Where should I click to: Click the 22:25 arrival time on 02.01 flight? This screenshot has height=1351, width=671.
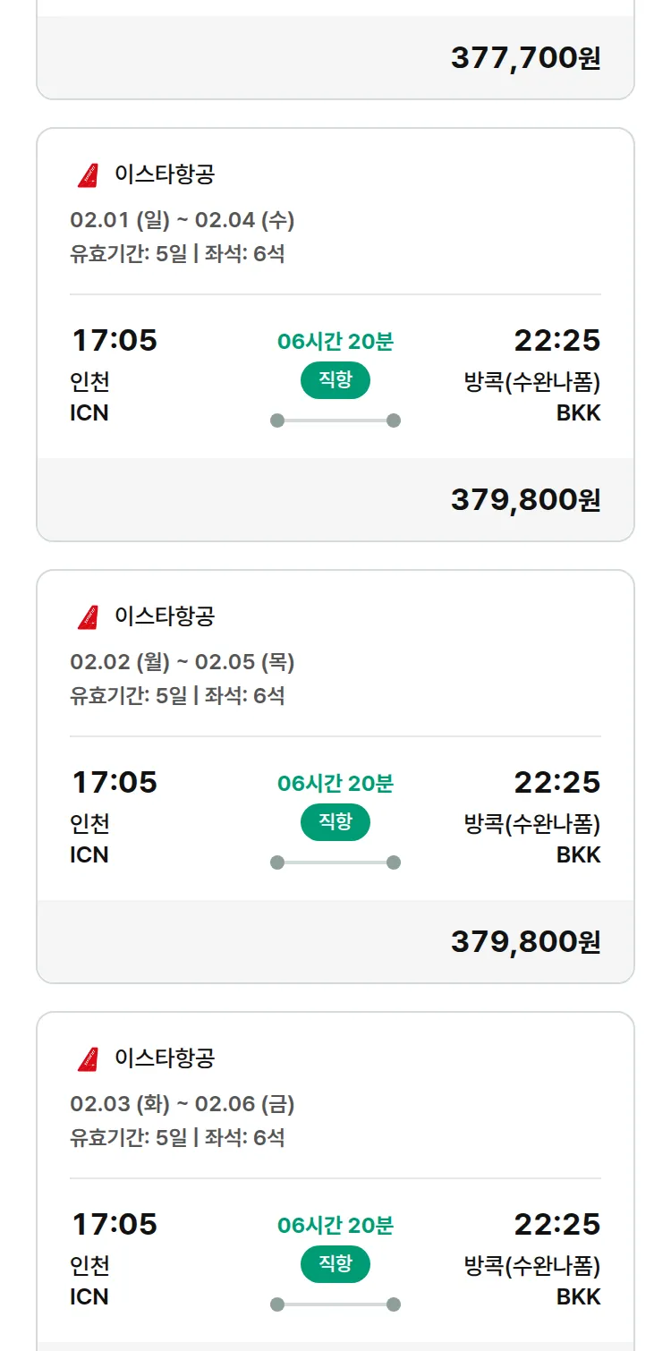pos(556,341)
